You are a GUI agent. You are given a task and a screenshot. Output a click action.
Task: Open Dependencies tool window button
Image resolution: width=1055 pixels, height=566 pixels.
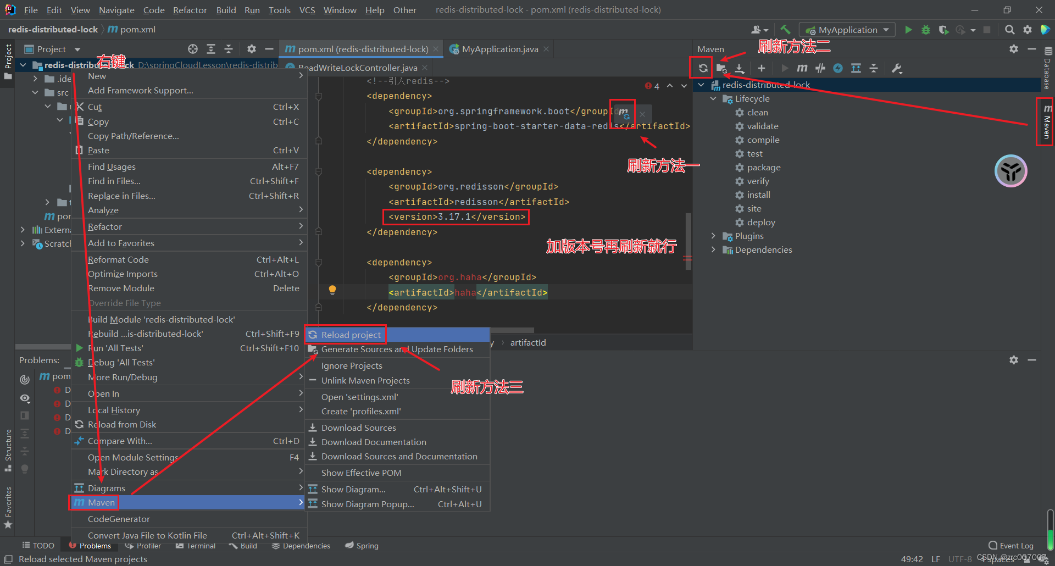click(x=301, y=546)
